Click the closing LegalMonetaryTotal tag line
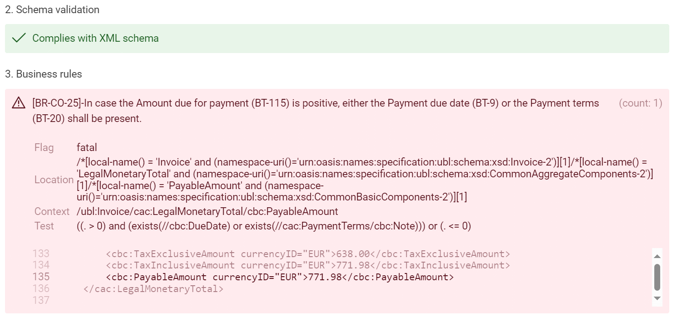 [154, 288]
